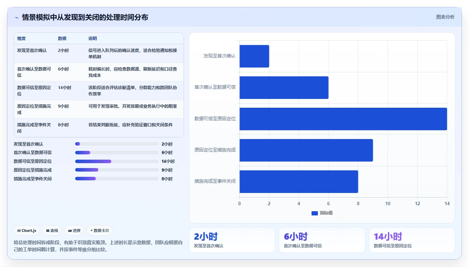
Task: Click the 数据可信至原因定位 progress bar
Action: click(x=117, y=161)
